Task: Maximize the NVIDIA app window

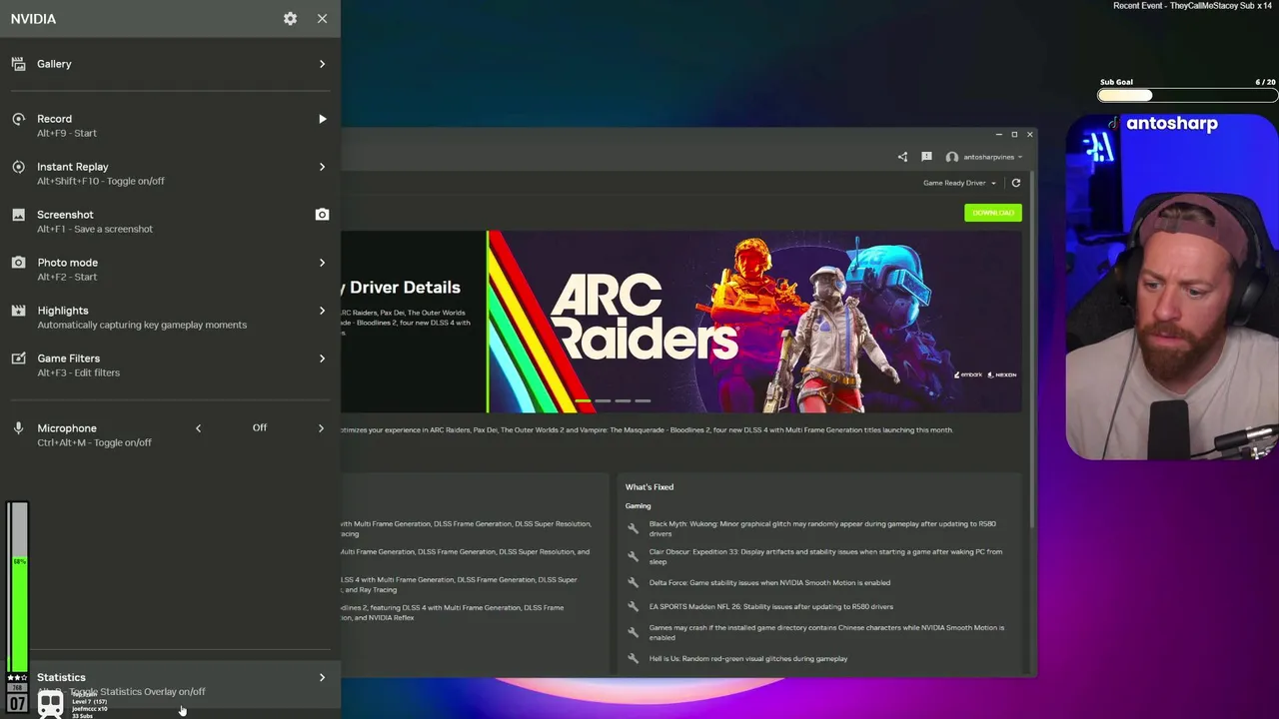Action: click(x=1014, y=134)
